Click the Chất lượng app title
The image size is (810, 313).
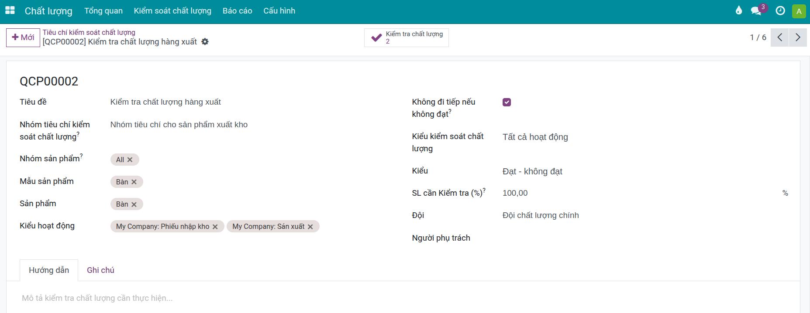pyautogui.click(x=48, y=11)
